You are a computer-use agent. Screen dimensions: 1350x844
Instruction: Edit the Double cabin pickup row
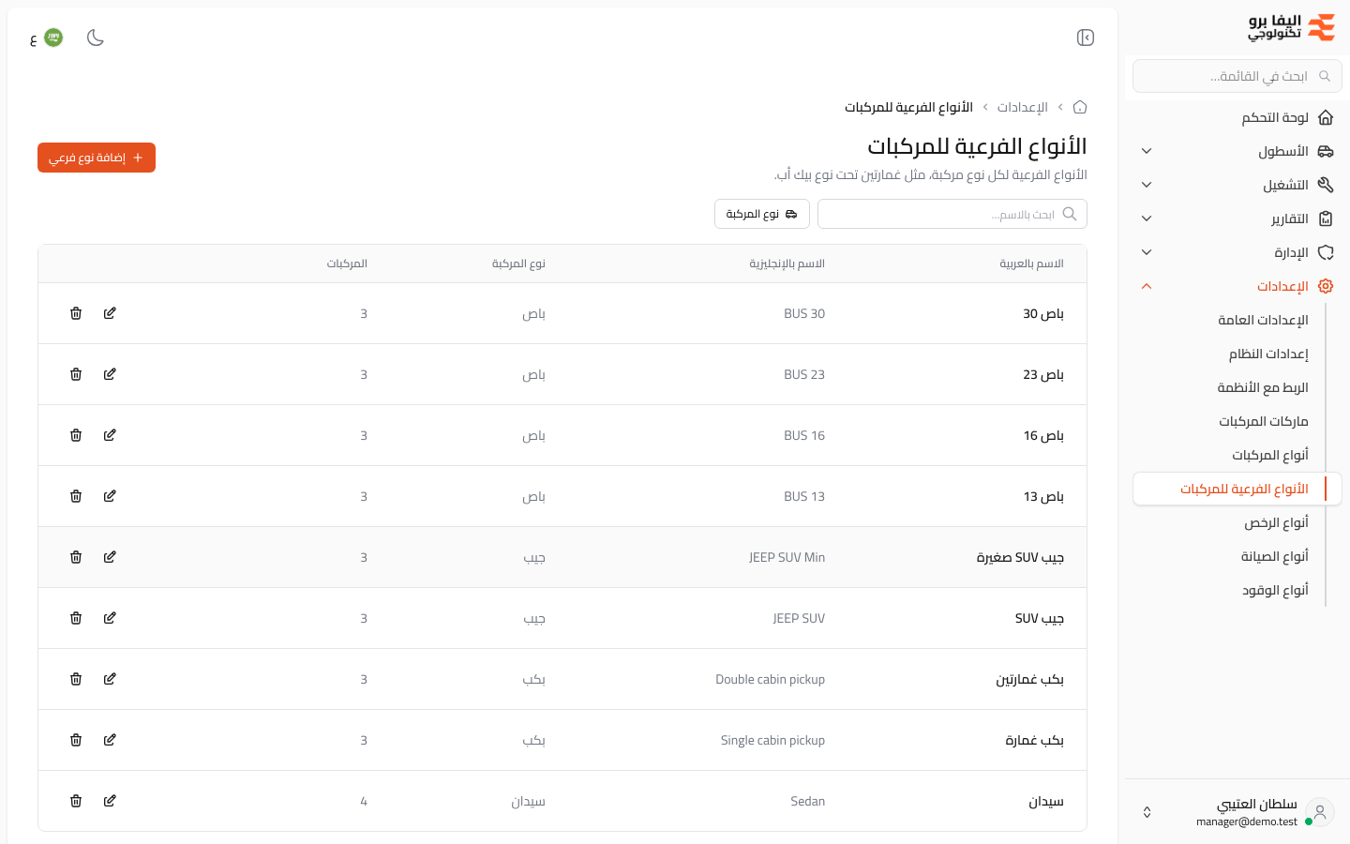tap(110, 679)
